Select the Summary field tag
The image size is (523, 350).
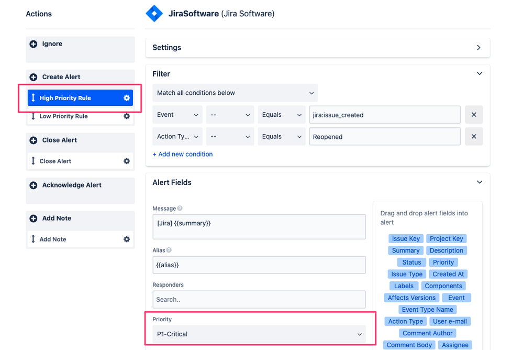pyautogui.click(x=406, y=250)
